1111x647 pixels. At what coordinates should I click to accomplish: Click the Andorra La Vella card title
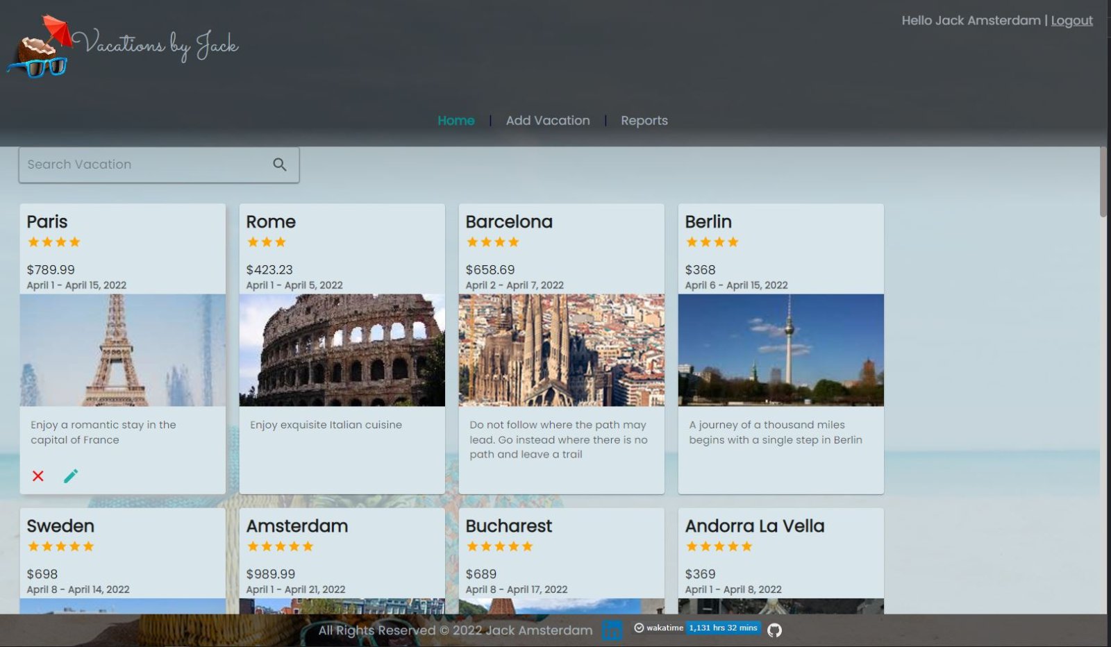(x=755, y=526)
